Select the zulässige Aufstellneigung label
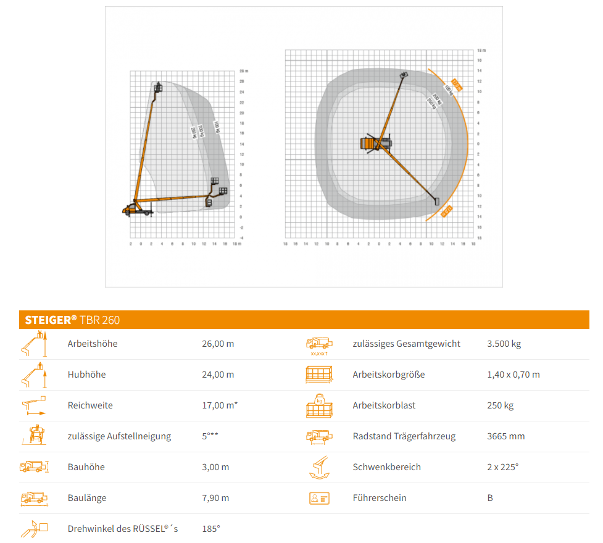The height and width of the screenshot is (543, 603). coord(120,436)
